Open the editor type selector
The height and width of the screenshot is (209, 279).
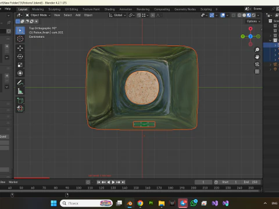[19, 15]
